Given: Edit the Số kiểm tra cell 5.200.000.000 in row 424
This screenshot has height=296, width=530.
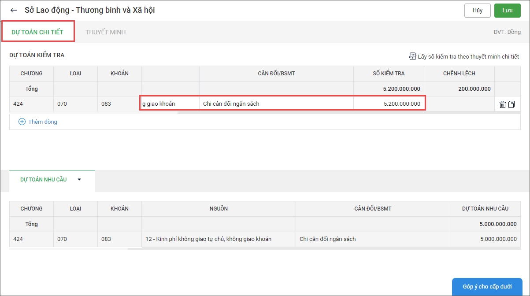Looking at the screenshot, I should pos(389,104).
